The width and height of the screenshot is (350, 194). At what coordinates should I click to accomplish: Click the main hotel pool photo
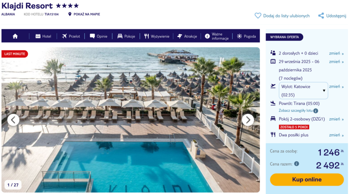(x=130, y=120)
